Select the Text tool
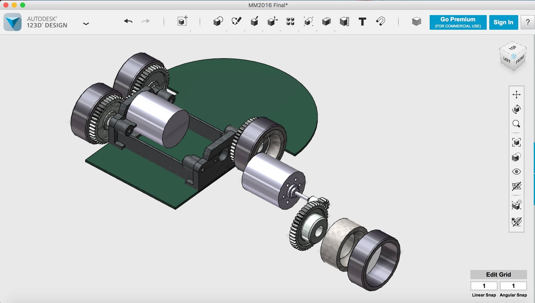This screenshot has width=535, height=303. coord(362,21)
